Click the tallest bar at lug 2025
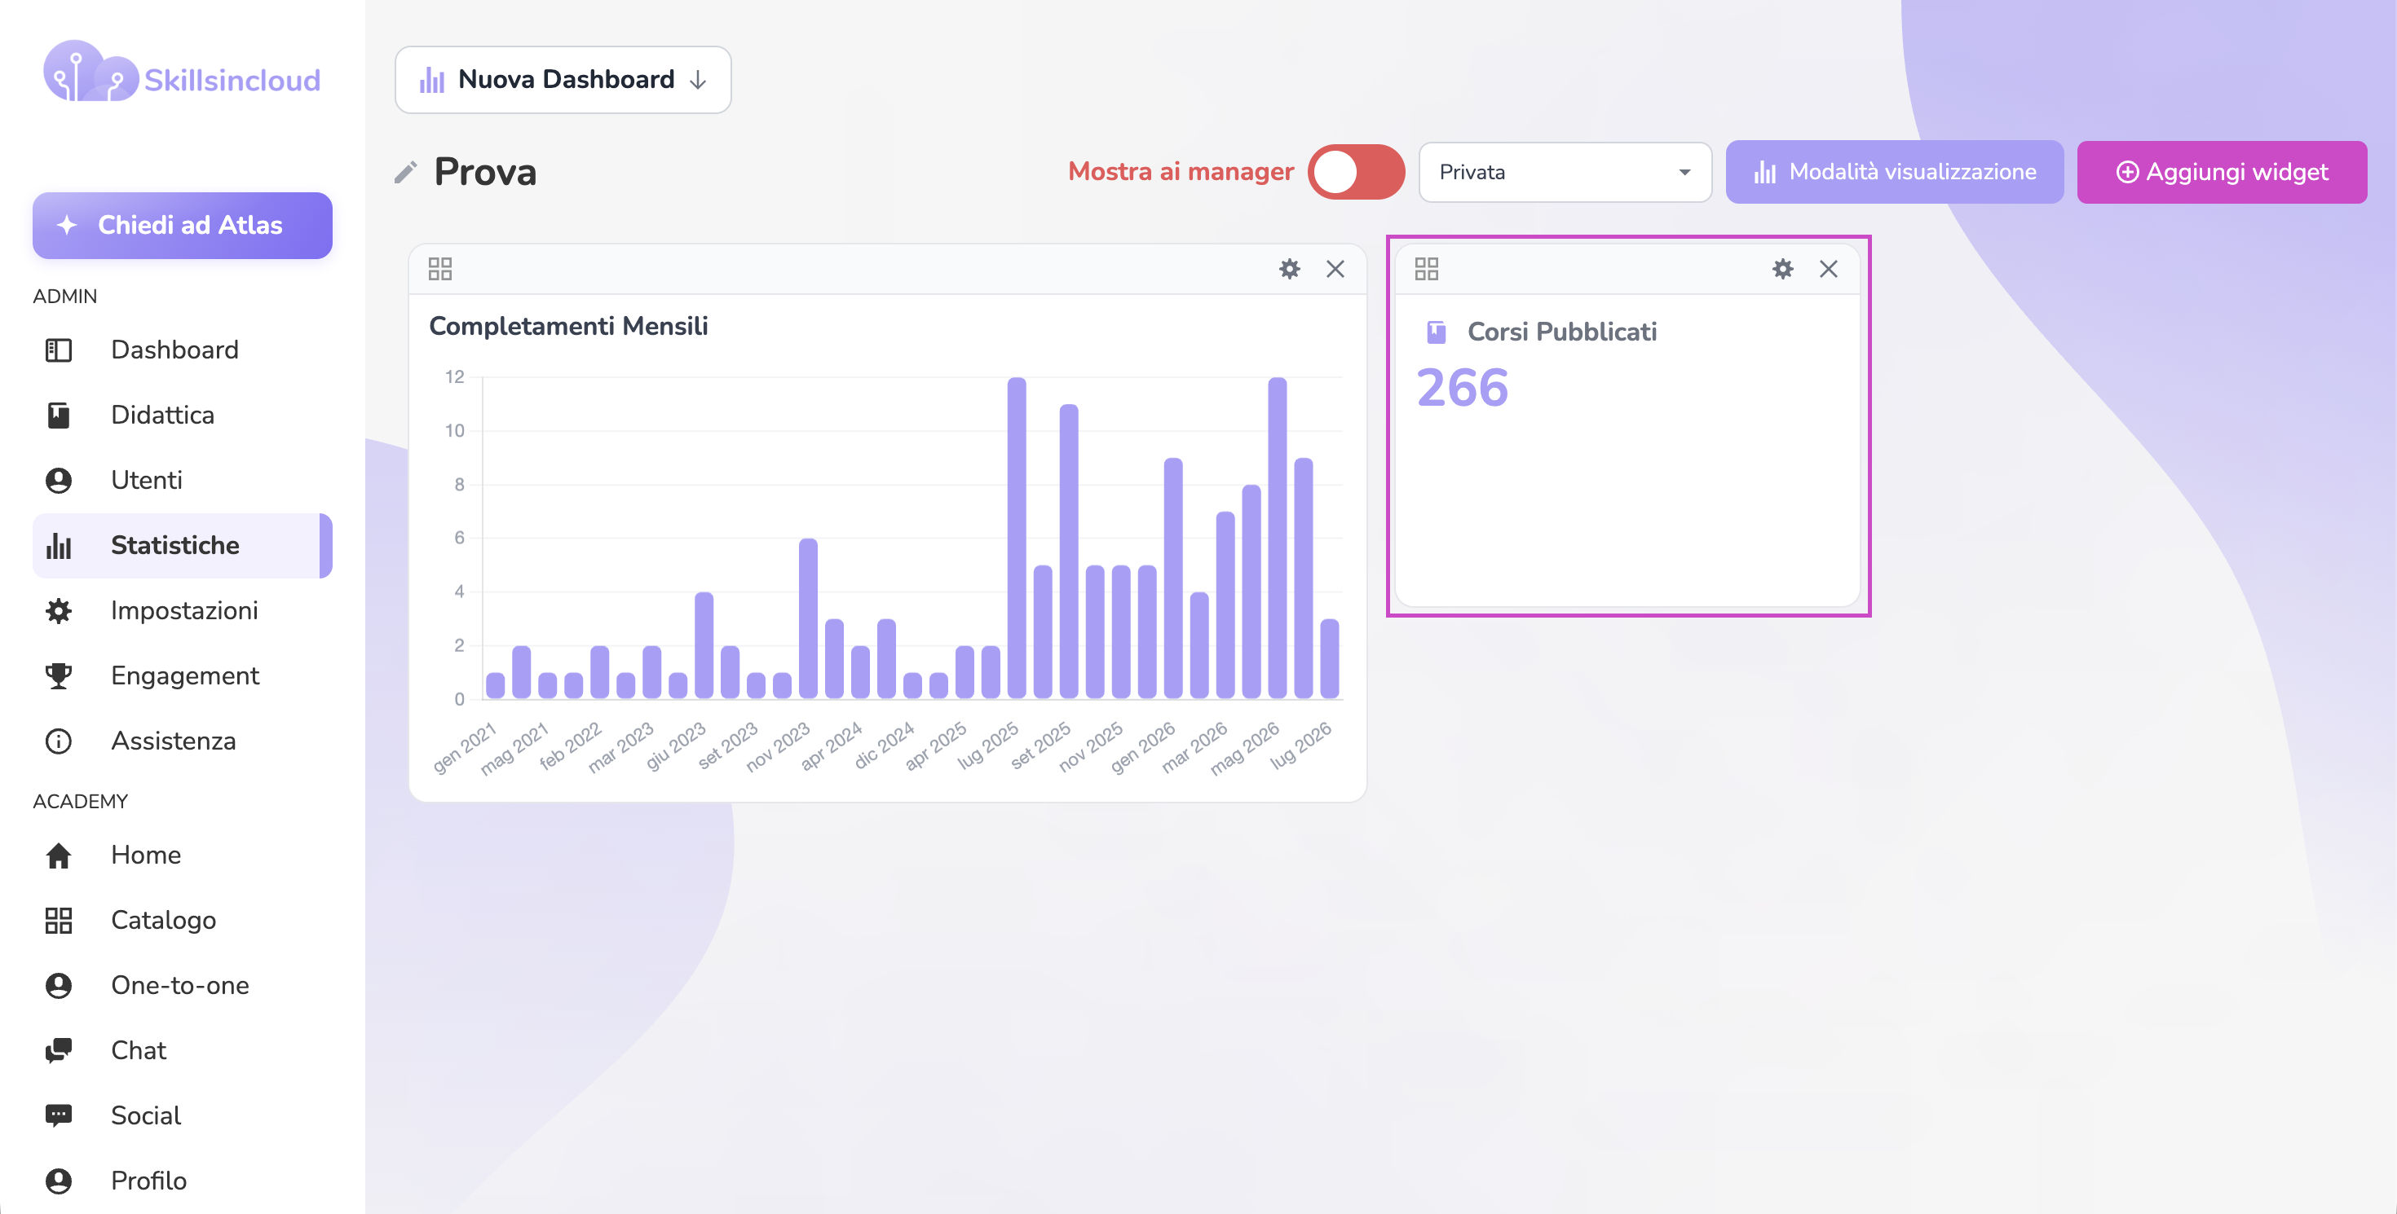This screenshot has width=2397, height=1214. [1017, 537]
